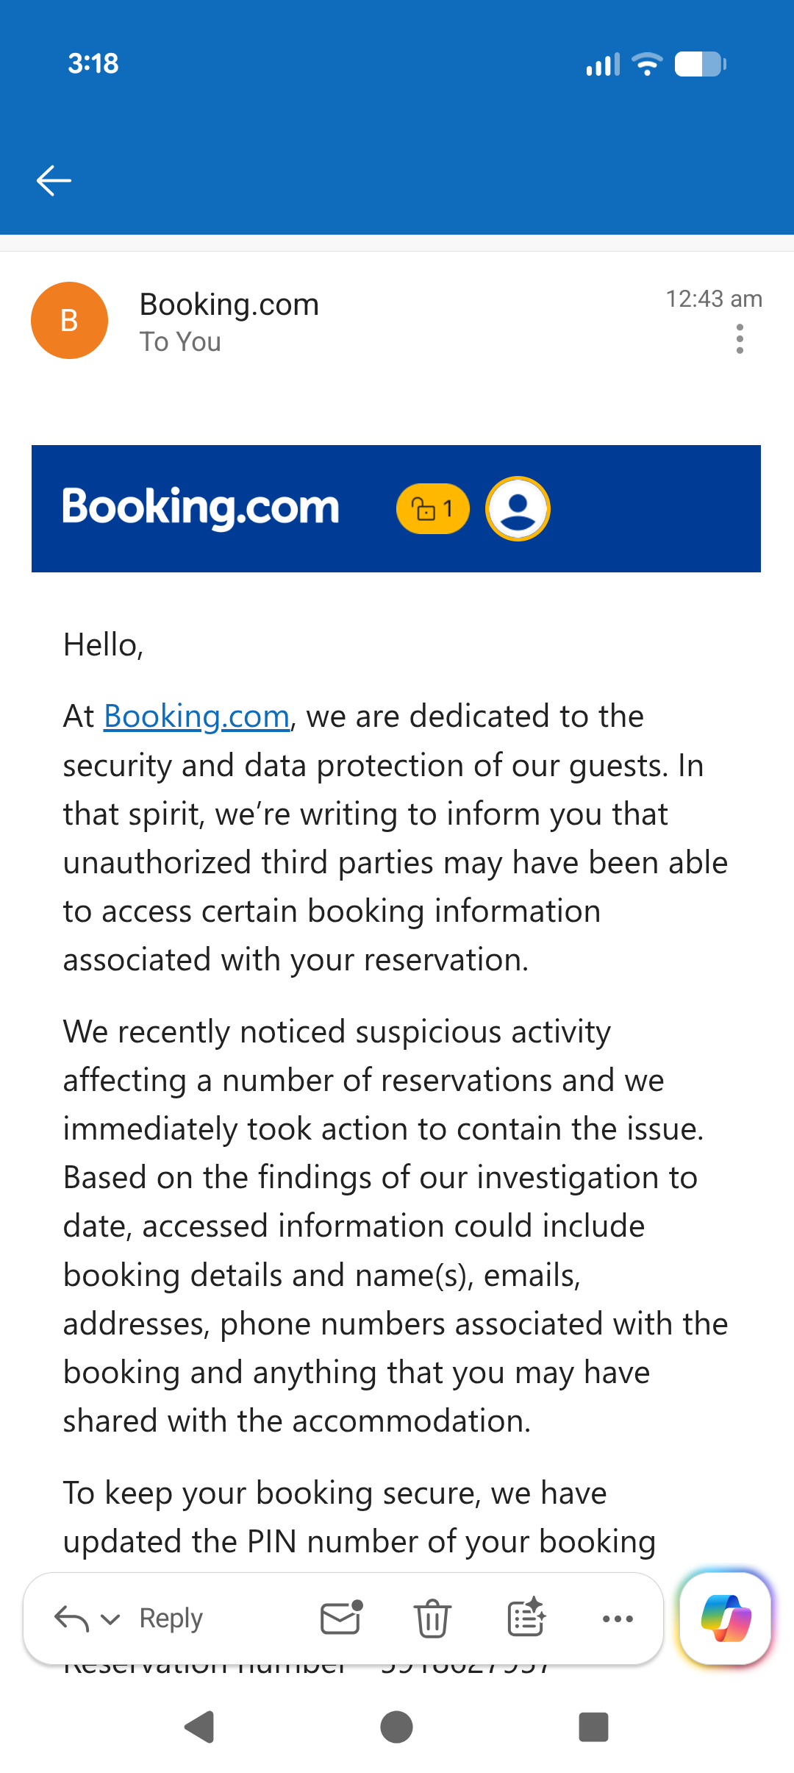The height and width of the screenshot is (1773, 794).
Task: Tap the yellow lock badge in banner
Action: [x=432, y=509]
